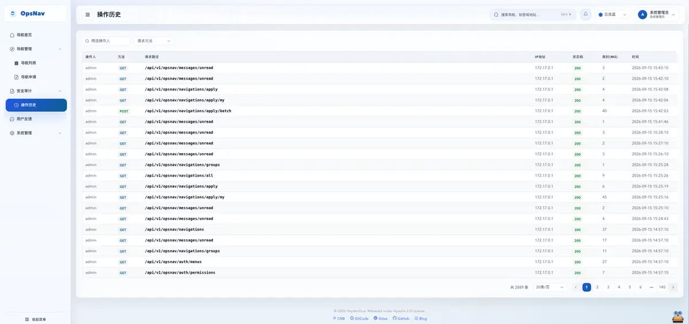This screenshot has height=324, width=689.
Task: Focus the global navigation search box
Action: coord(532,14)
